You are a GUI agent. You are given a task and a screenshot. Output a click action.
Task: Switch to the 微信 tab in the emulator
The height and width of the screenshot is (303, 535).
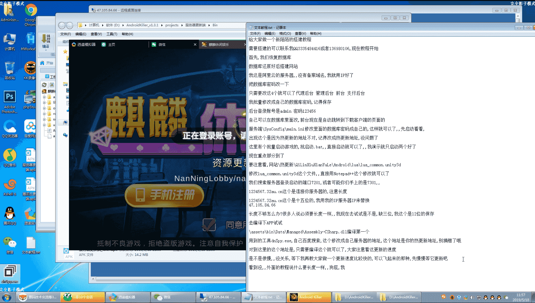(173, 44)
